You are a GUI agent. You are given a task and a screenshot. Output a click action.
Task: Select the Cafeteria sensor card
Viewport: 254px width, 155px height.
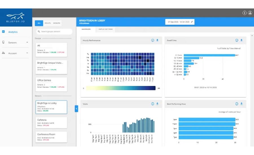pos(51,123)
